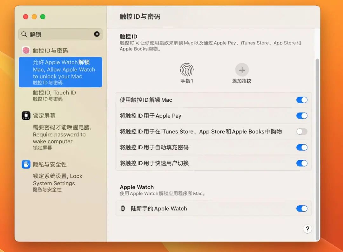The height and width of the screenshot is (252, 343).
Task: Turn off 将触控ID用于快速用户切换 switch
Action: point(302,163)
